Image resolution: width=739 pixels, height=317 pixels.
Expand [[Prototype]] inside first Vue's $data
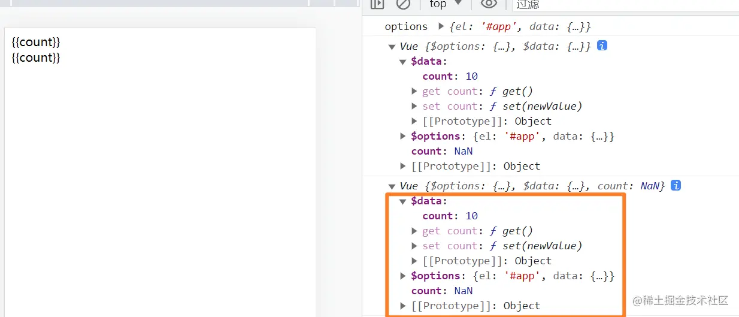(x=414, y=121)
